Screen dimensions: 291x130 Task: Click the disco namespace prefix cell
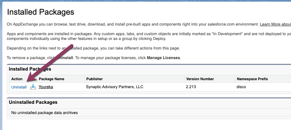click(x=241, y=87)
